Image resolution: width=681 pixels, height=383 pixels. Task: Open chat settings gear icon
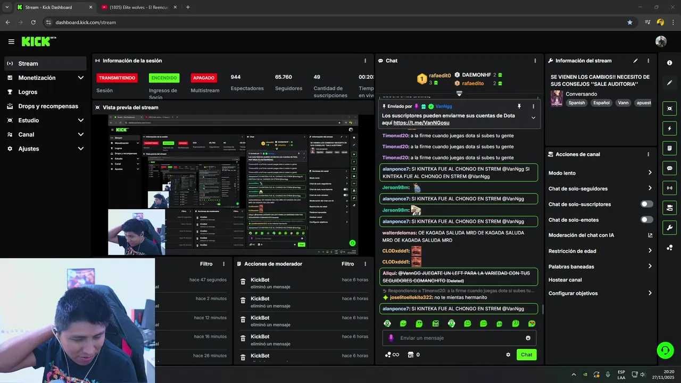click(x=508, y=355)
